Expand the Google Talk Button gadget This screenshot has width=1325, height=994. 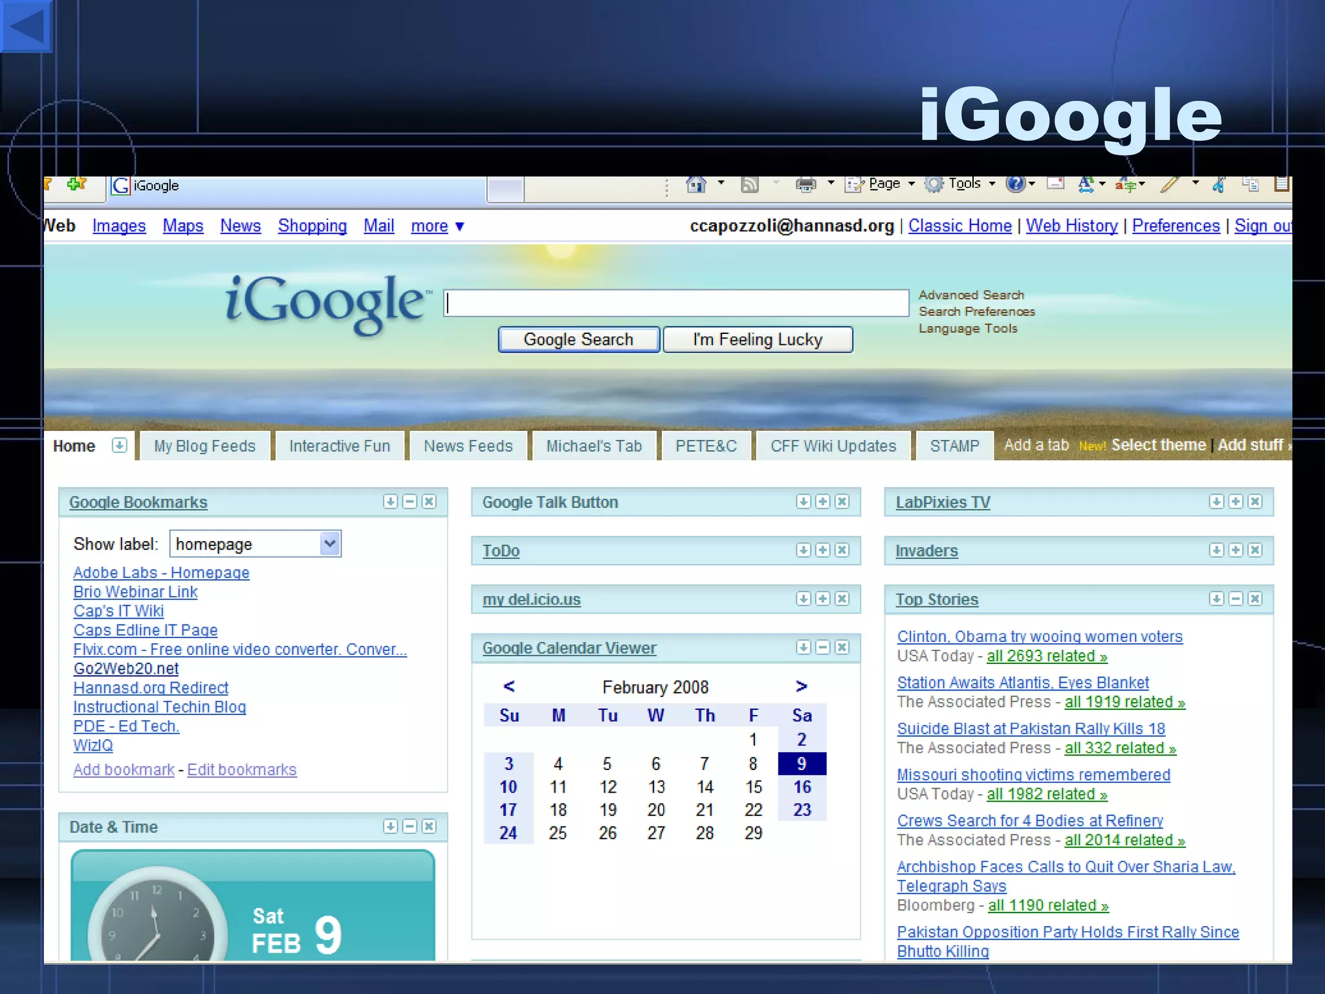tap(822, 502)
